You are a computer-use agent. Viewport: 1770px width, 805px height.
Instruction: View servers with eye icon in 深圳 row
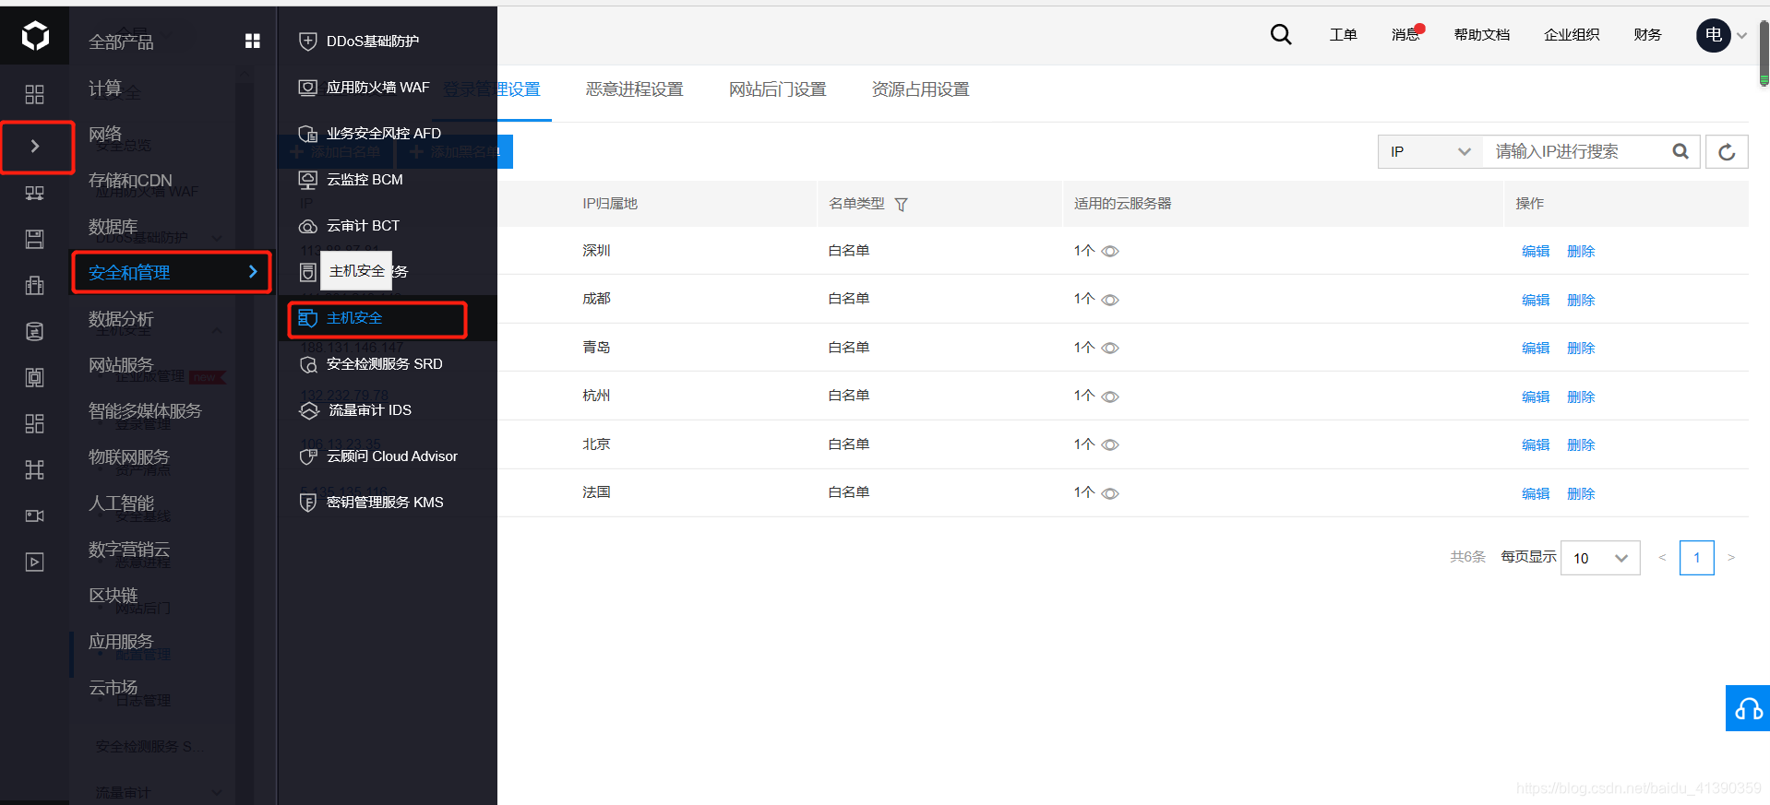coord(1110,252)
